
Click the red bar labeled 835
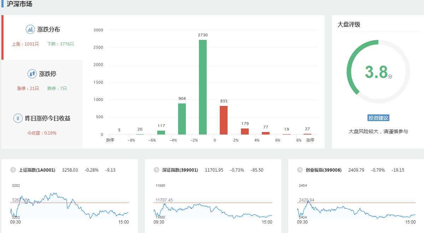[x=224, y=120]
